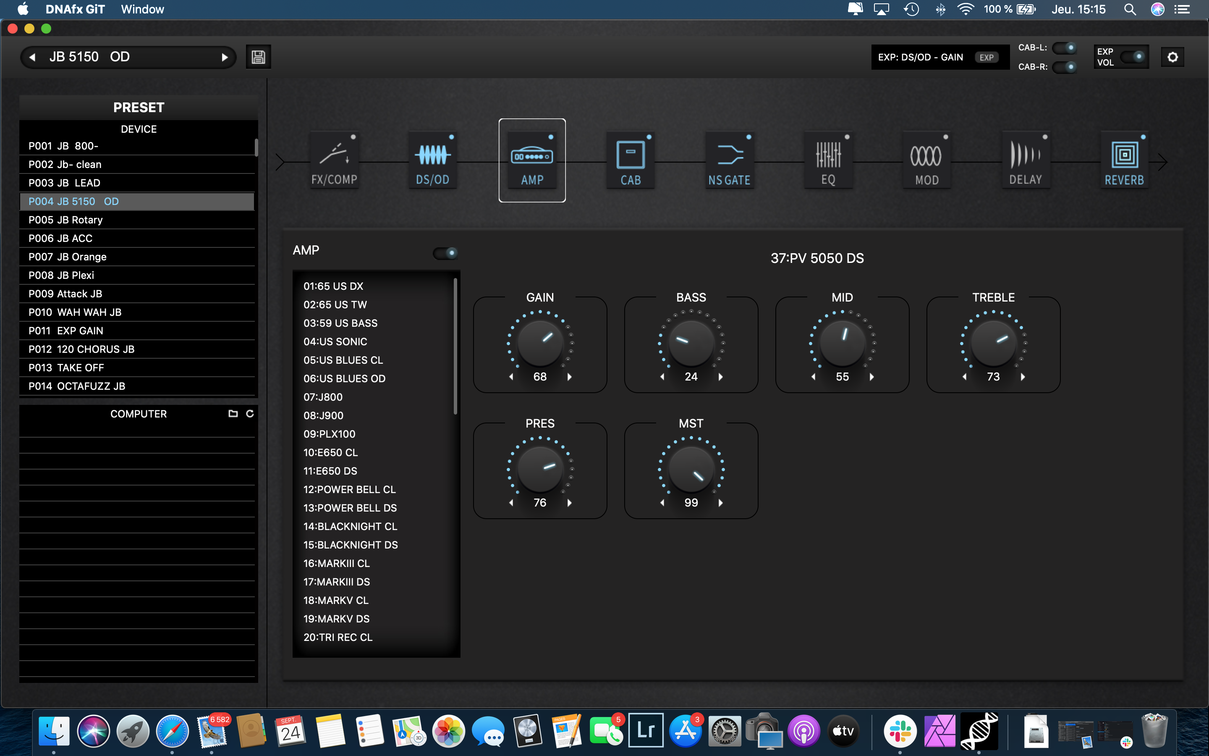
Task: Click the EXP button next to DS/OD - GAIN
Action: tap(986, 57)
